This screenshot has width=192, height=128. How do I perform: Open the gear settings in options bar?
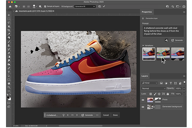(x=40, y=6)
